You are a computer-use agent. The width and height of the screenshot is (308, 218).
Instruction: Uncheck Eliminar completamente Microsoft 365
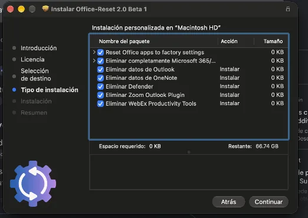click(x=100, y=61)
